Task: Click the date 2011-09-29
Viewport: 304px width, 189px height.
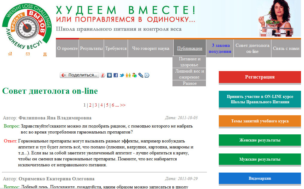Action: tap(188, 179)
